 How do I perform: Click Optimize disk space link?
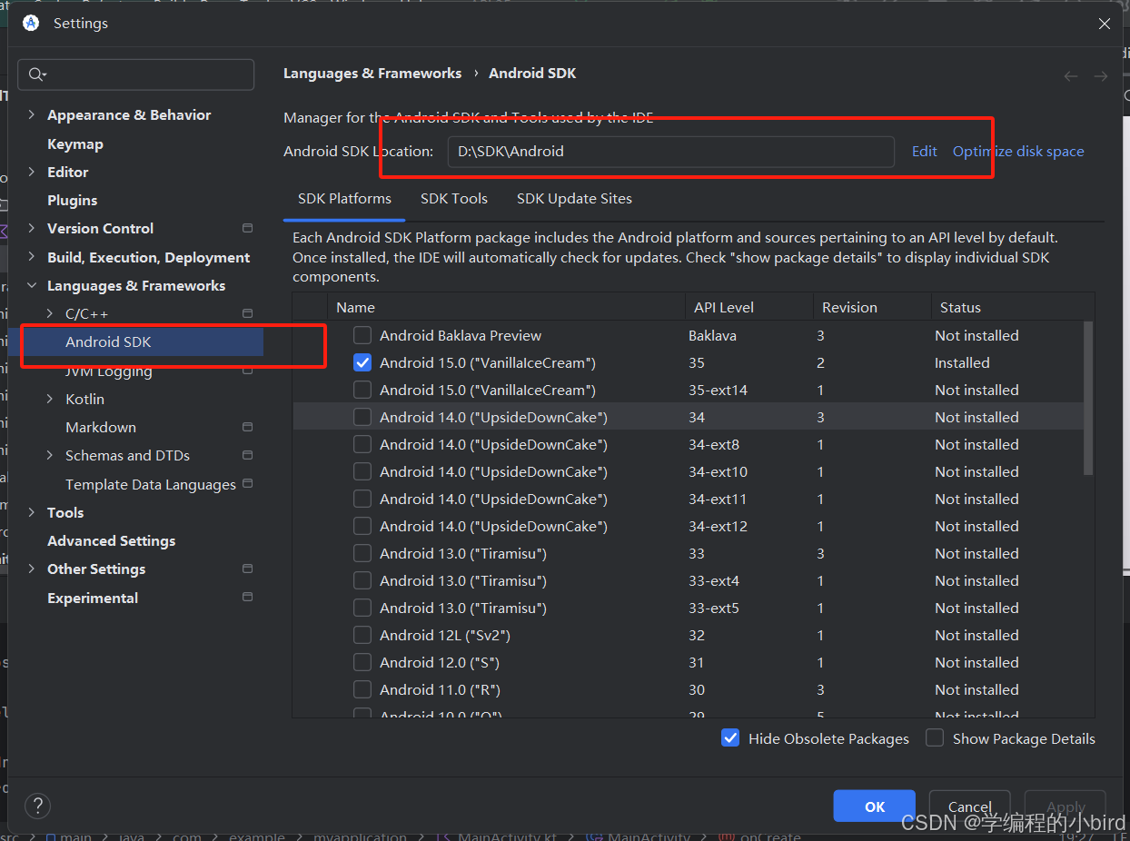tap(1018, 151)
